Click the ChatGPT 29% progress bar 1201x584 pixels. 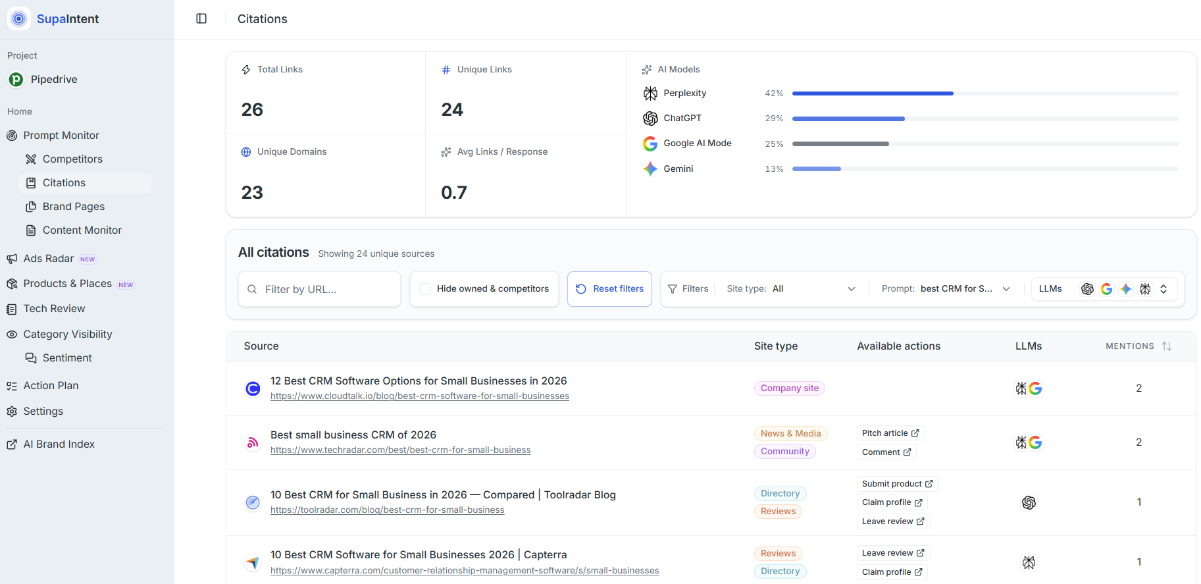[x=985, y=119]
